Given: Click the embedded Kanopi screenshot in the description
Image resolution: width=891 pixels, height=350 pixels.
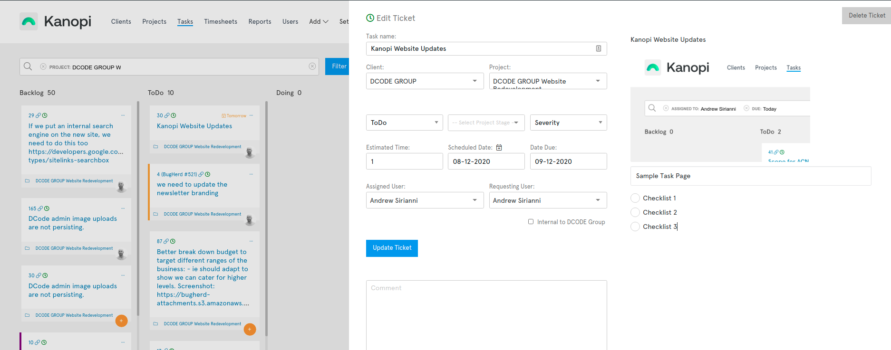Looking at the screenshot, I should click(720, 105).
